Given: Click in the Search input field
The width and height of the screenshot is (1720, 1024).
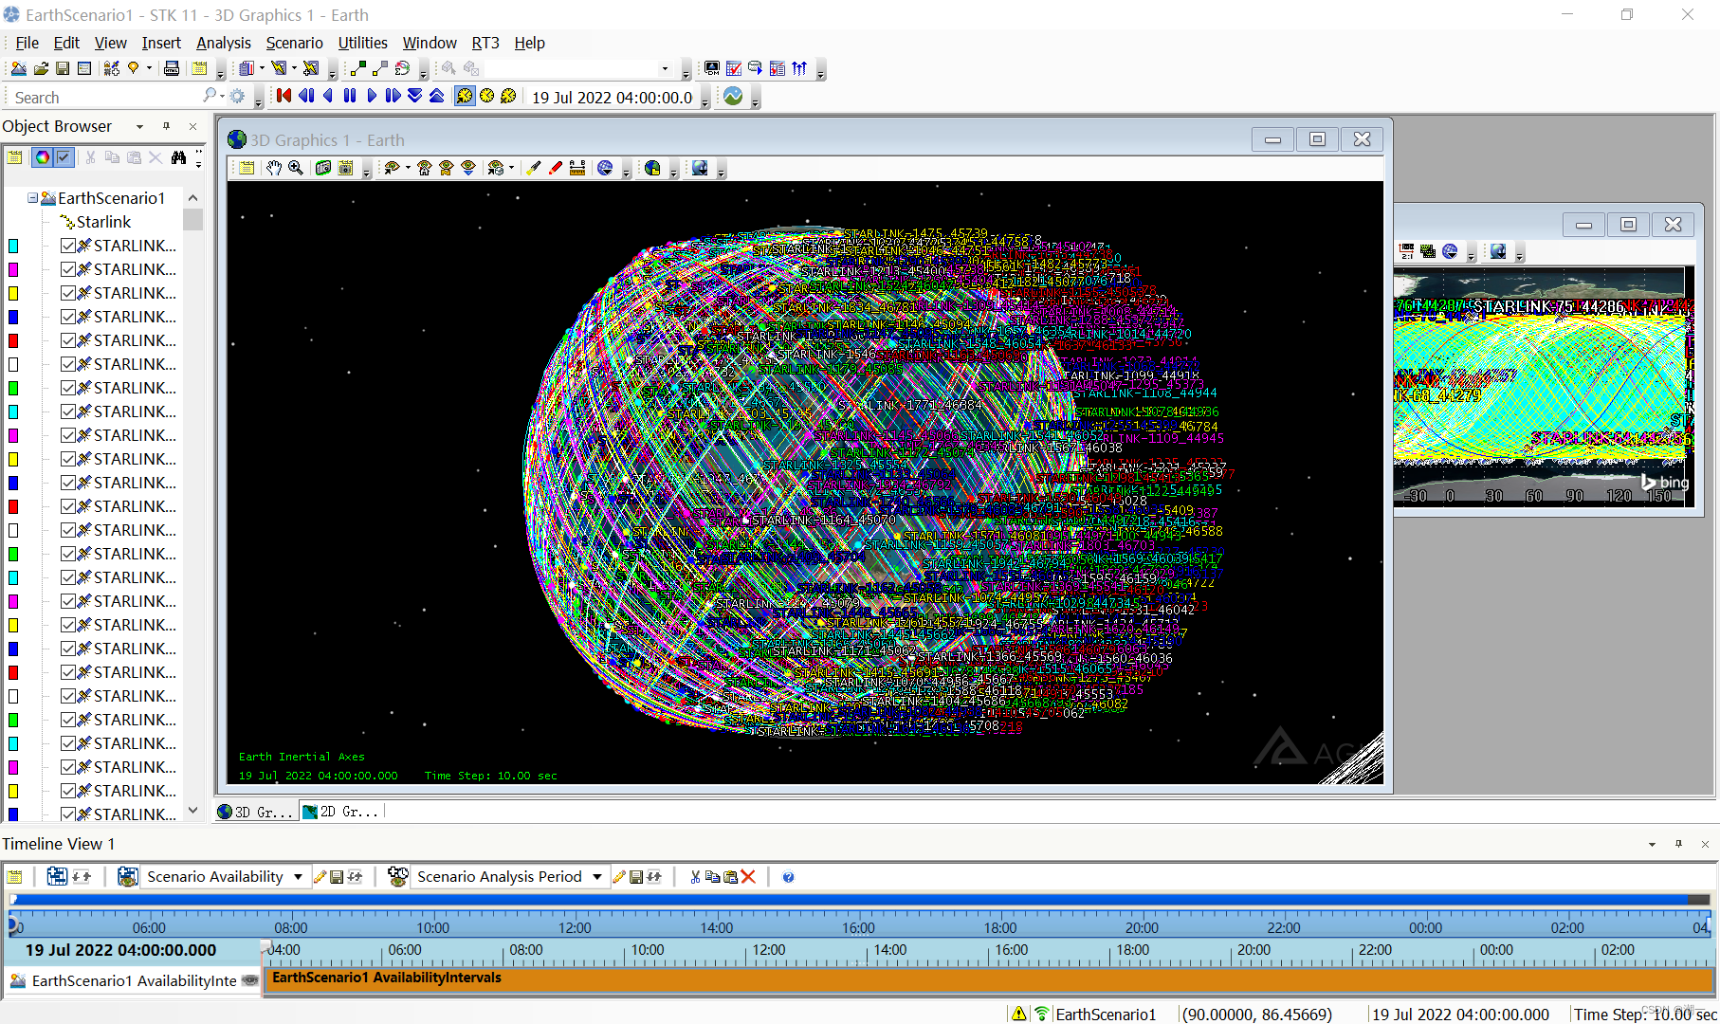Looking at the screenshot, I should (104, 98).
